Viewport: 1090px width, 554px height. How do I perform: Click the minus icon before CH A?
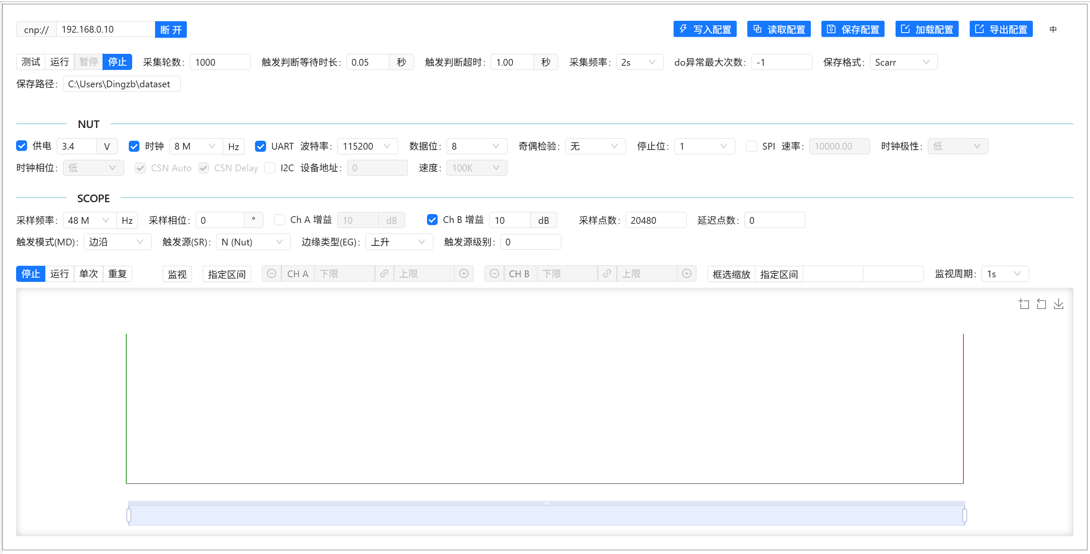pyautogui.click(x=272, y=273)
